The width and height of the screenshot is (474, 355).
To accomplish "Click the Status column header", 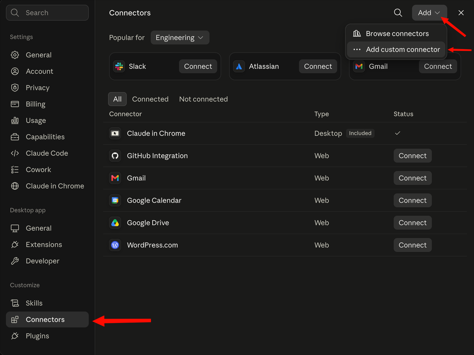I will (x=403, y=114).
